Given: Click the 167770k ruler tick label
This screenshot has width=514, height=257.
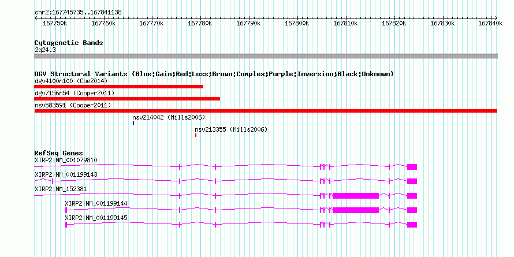Looking at the screenshot, I should [151, 24].
